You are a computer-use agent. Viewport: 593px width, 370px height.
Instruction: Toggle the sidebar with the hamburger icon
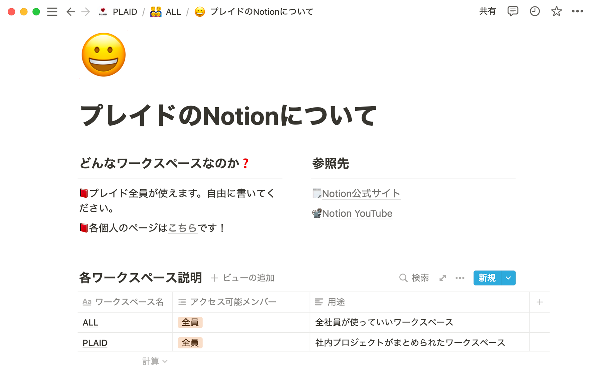coord(52,12)
